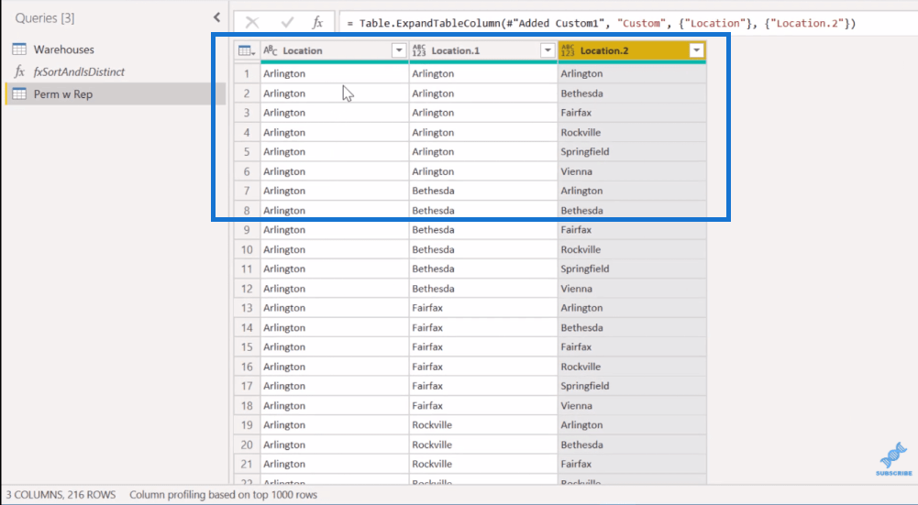The height and width of the screenshot is (505, 918).
Task: Click Fairfax in Location.2 row 3
Action: click(x=576, y=113)
